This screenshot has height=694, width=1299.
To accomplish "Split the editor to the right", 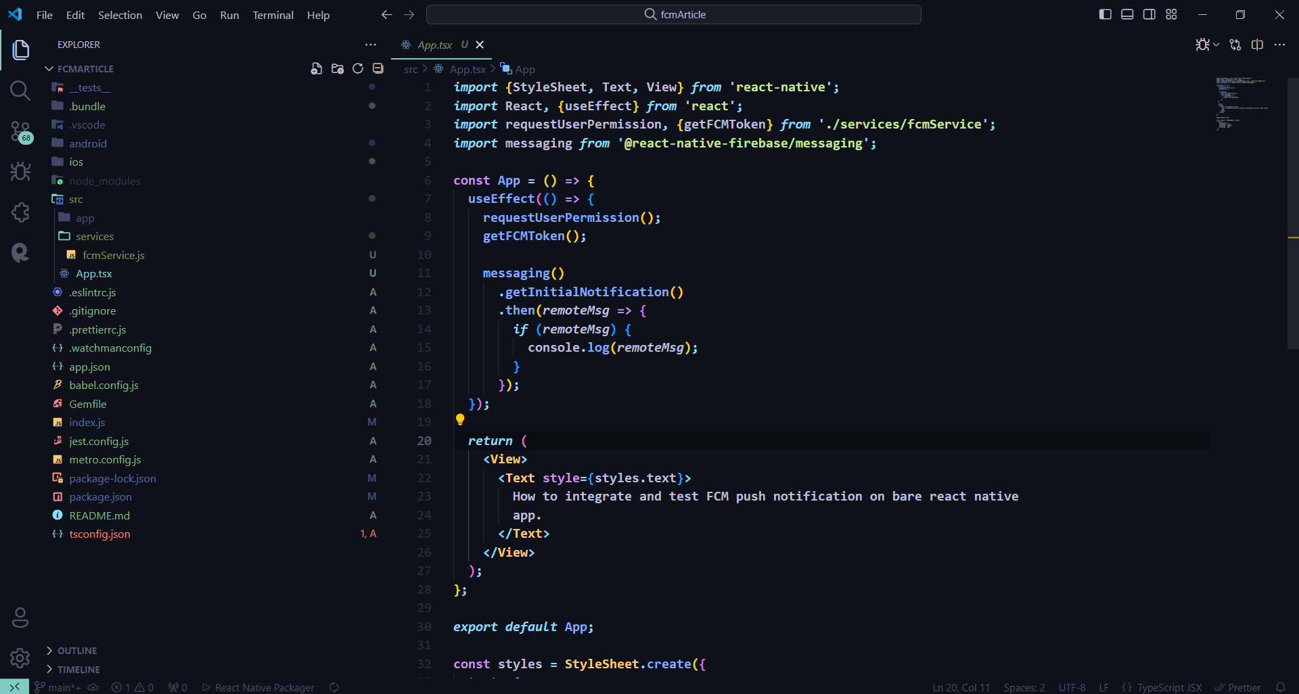I will (x=1257, y=45).
